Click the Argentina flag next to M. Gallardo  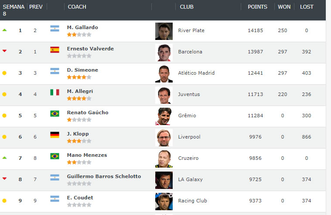pos(55,28)
